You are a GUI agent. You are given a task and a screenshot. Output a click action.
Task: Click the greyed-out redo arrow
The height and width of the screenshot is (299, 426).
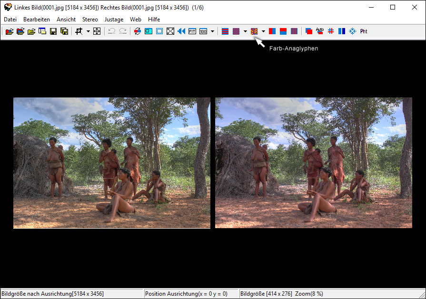(x=123, y=31)
